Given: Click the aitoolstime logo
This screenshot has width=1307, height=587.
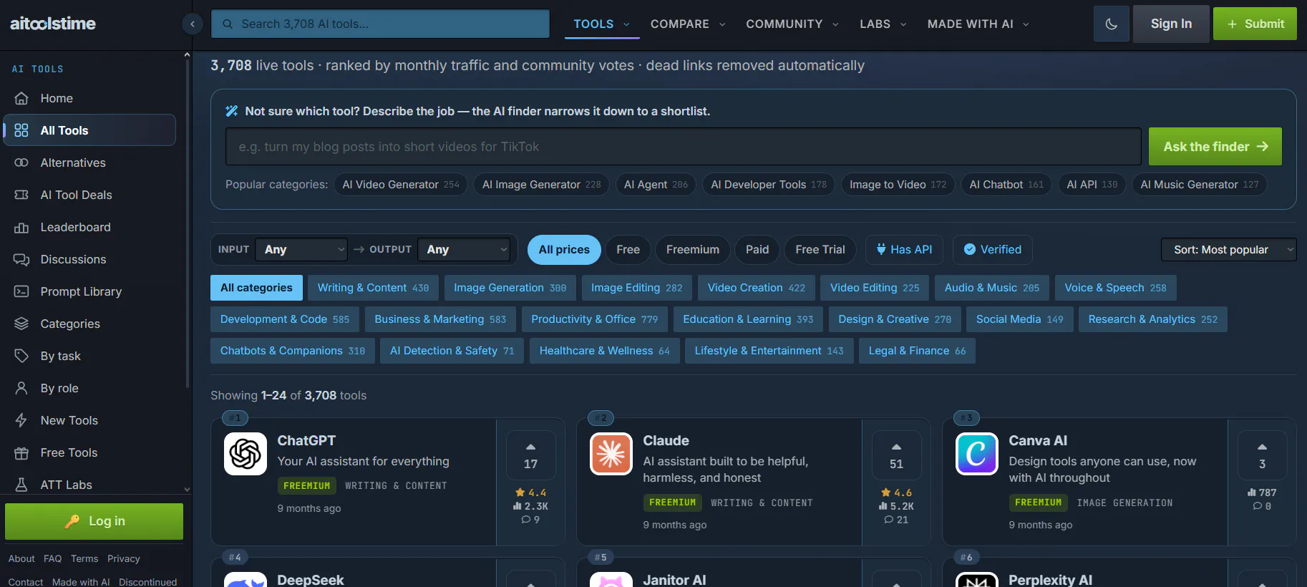Looking at the screenshot, I should pos(53,24).
